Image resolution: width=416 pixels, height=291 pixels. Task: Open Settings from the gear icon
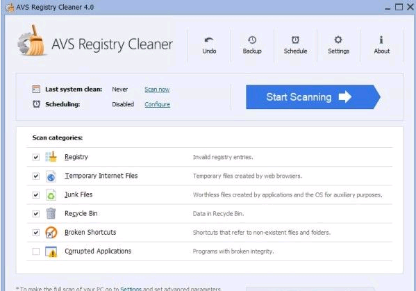338,40
